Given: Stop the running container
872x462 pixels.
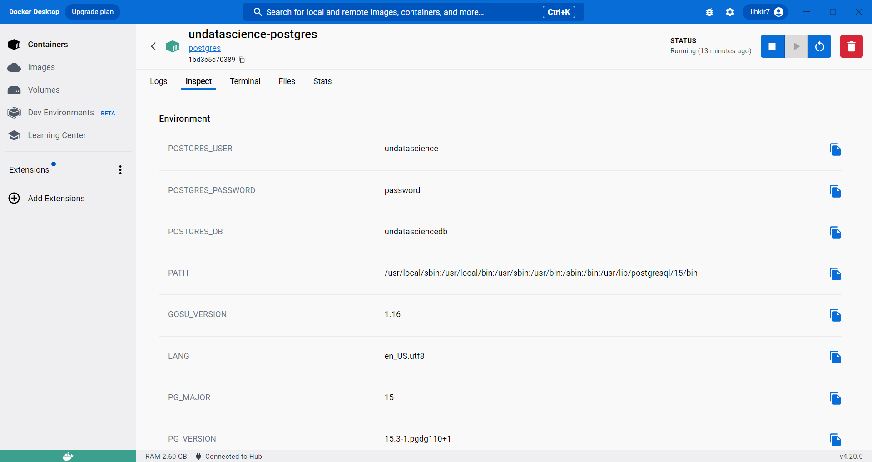Looking at the screenshot, I should pyautogui.click(x=772, y=46).
